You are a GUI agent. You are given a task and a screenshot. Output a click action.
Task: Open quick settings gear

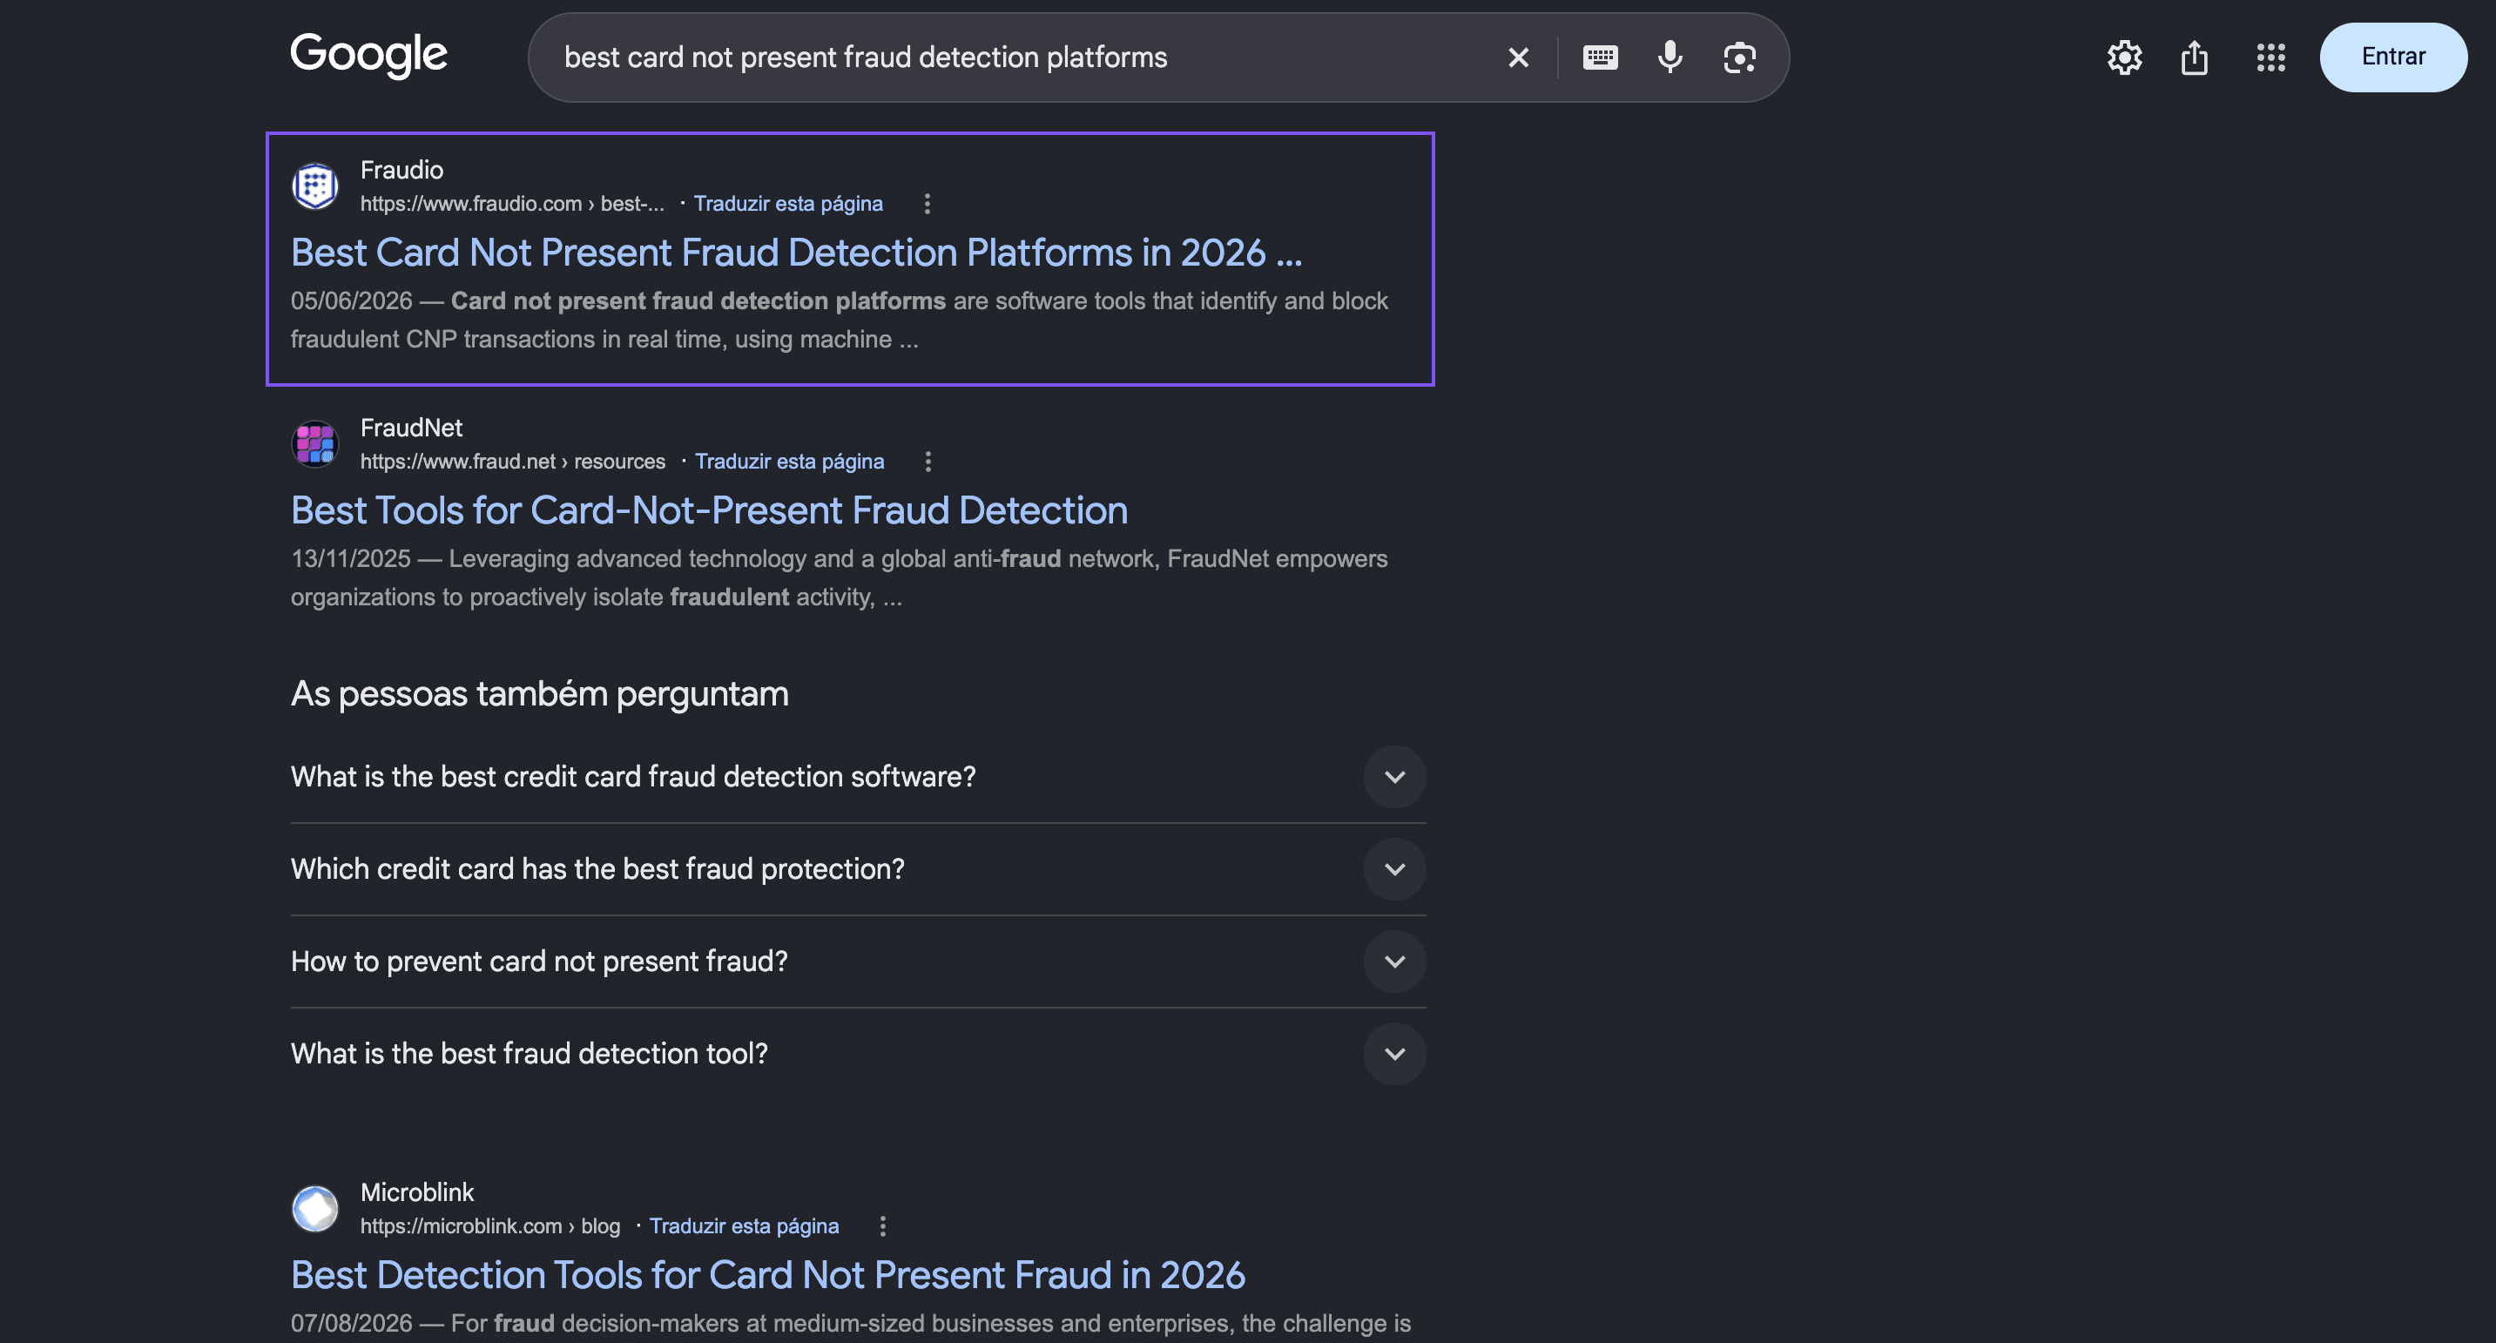click(x=2124, y=57)
